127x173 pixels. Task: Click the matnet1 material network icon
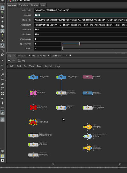88,93
